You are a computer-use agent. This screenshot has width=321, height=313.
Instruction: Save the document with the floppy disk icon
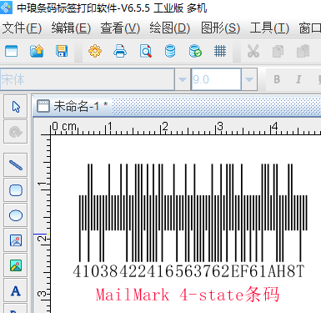pos(62,51)
